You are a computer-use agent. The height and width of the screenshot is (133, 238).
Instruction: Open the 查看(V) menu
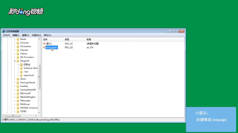point(26,35)
